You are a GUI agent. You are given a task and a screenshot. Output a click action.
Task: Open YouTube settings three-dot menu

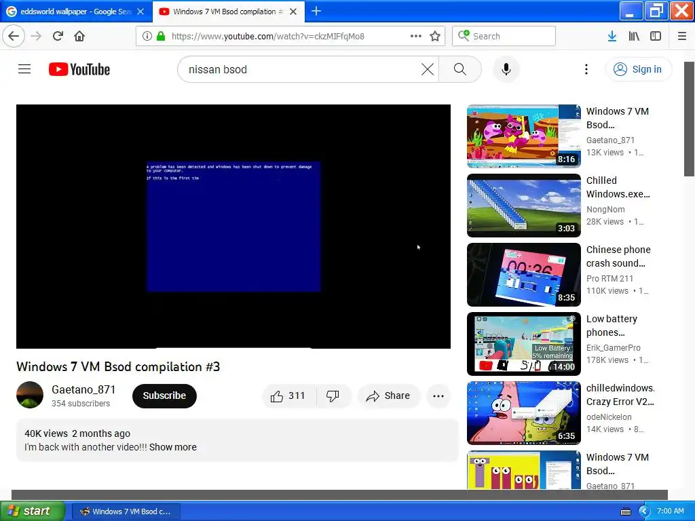tap(586, 69)
